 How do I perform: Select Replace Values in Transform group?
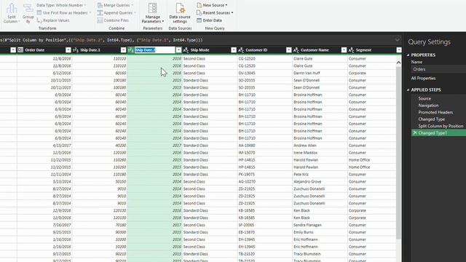click(53, 20)
